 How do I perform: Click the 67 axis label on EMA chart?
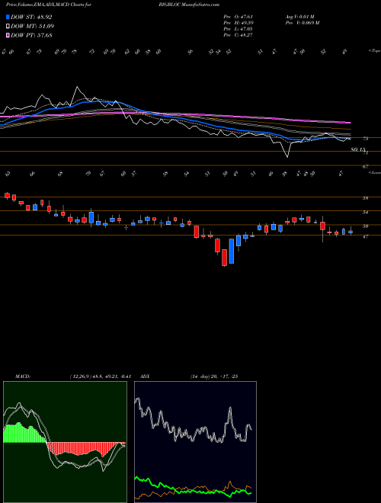point(365,166)
